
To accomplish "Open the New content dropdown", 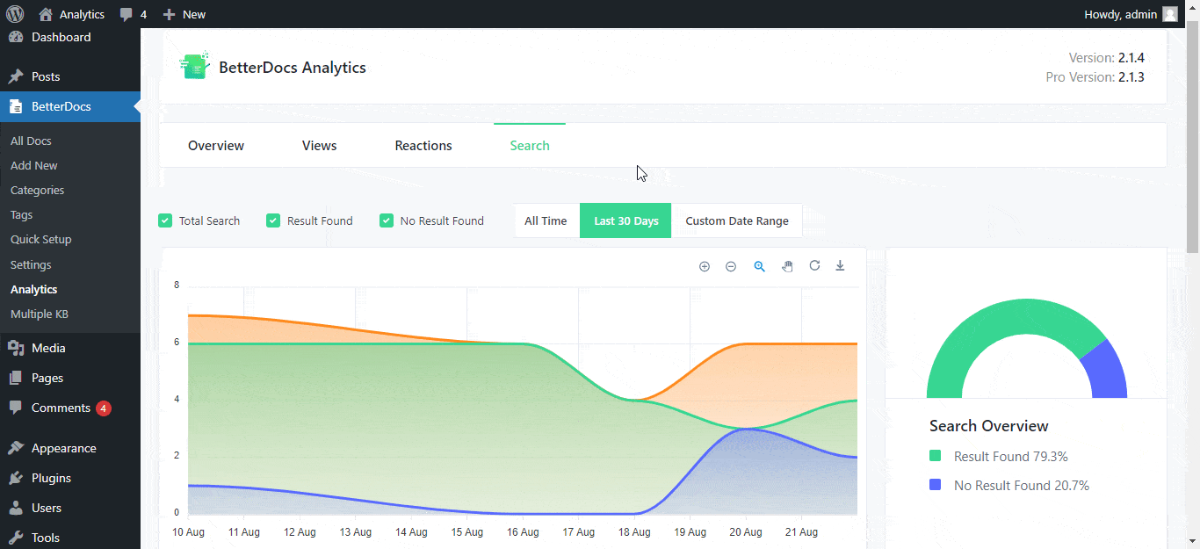I will (x=184, y=13).
